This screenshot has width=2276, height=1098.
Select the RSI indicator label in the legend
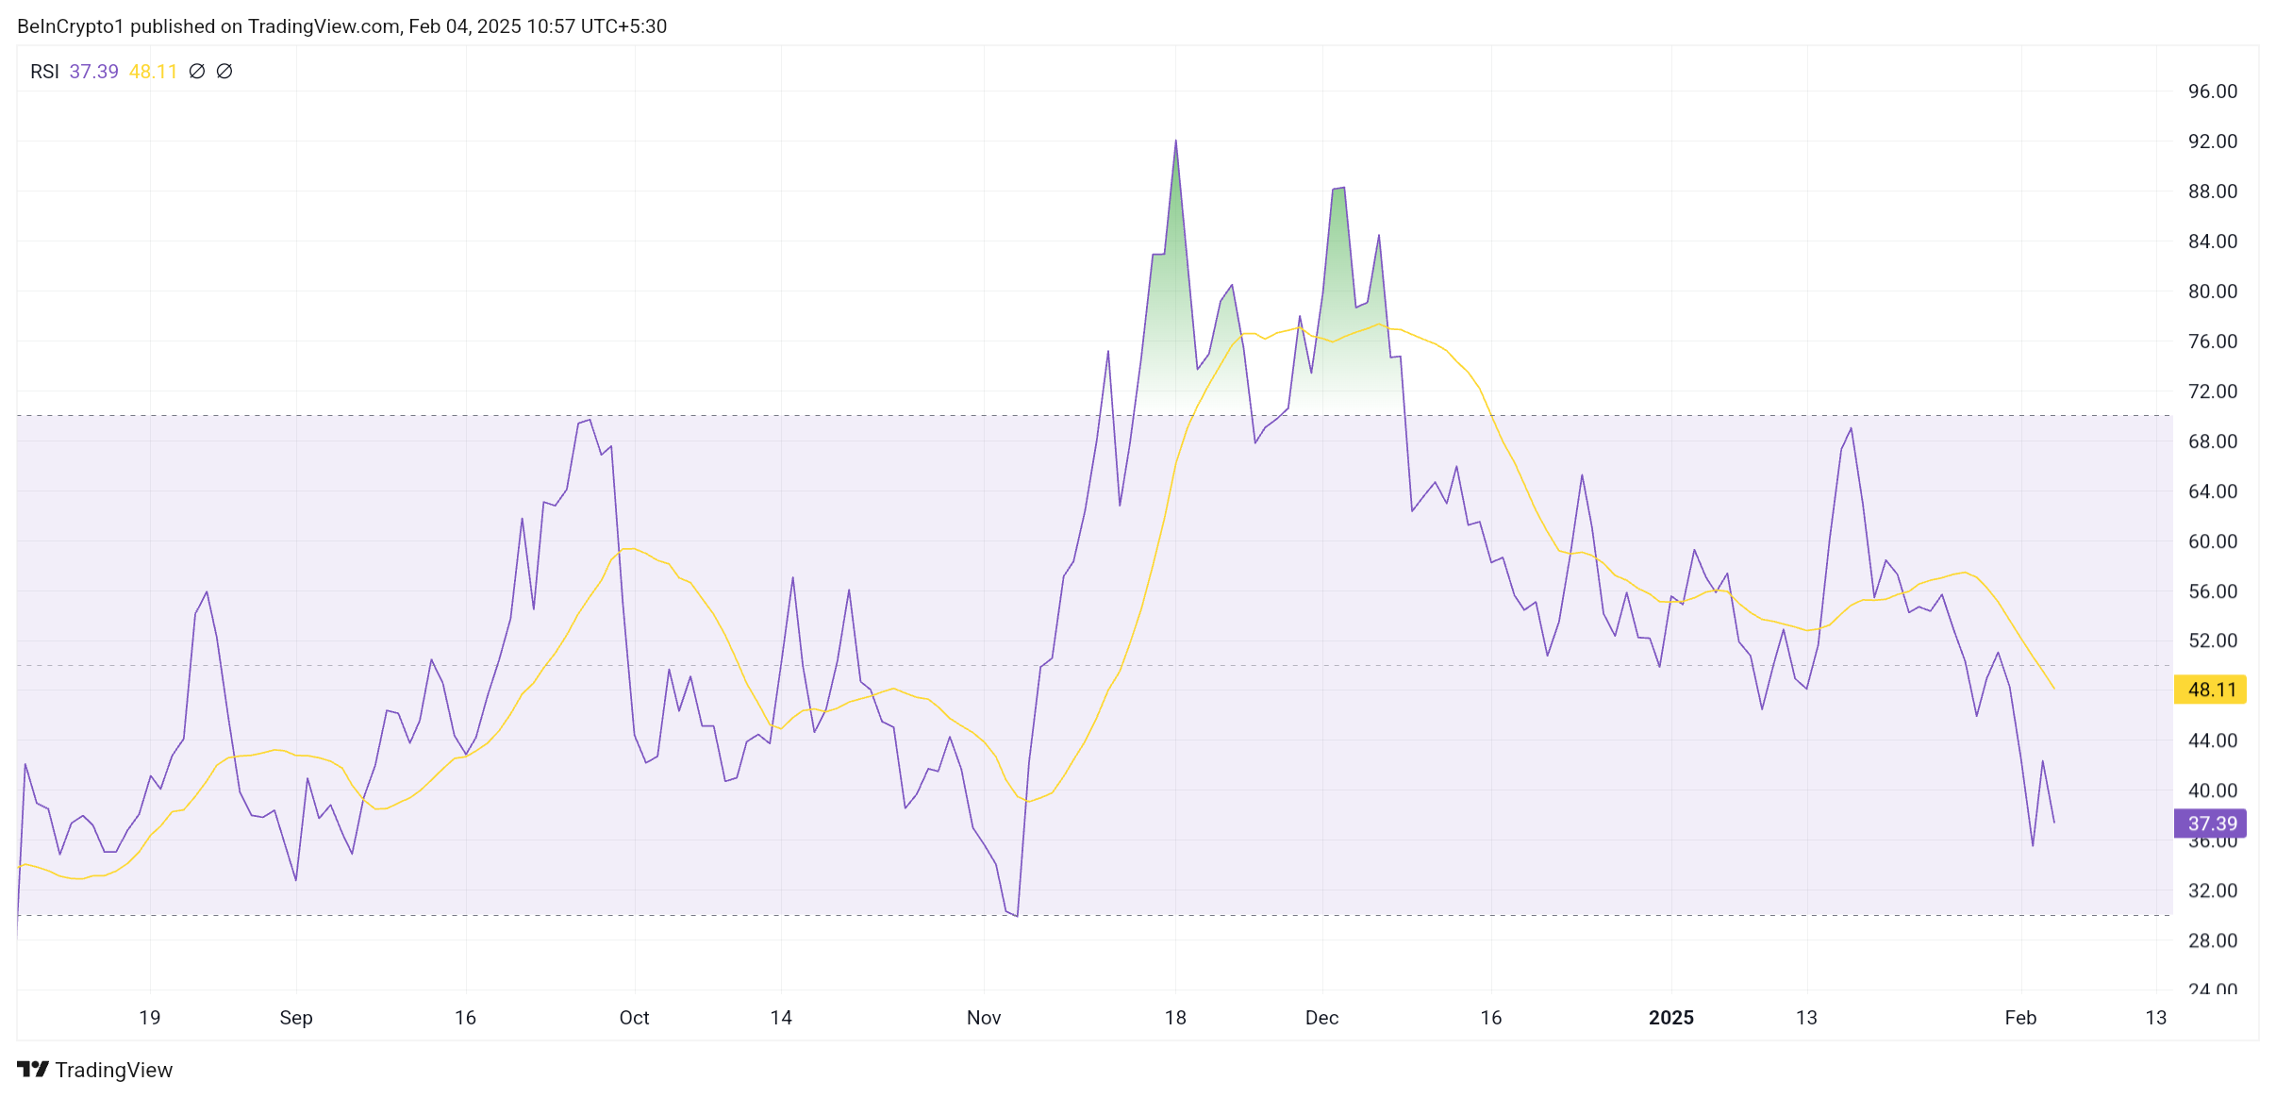[x=44, y=72]
